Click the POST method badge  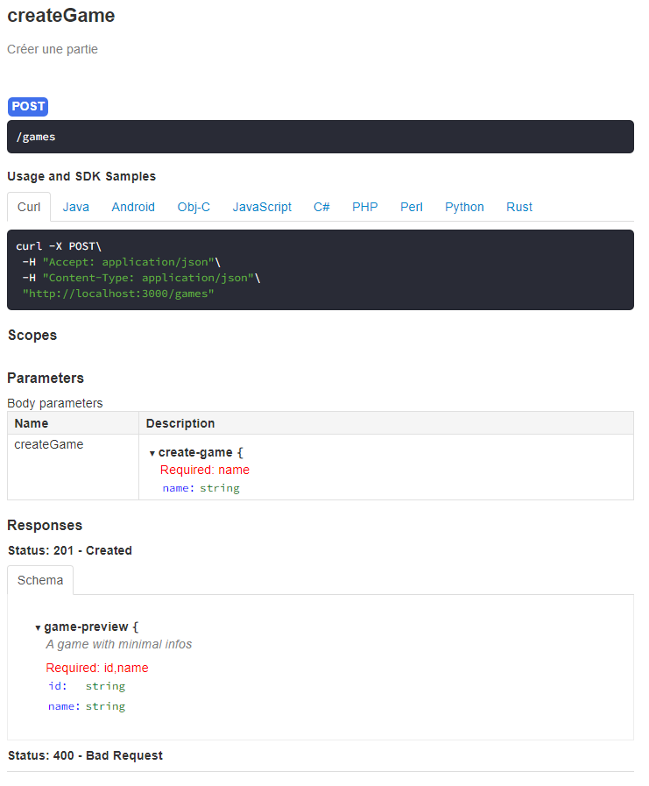28,106
